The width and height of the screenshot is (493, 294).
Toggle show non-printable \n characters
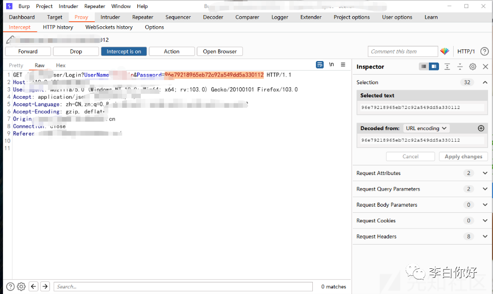tap(332, 65)
